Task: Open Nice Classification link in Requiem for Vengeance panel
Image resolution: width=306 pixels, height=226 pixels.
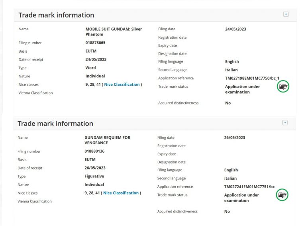Action: click(x=121, y=193)
